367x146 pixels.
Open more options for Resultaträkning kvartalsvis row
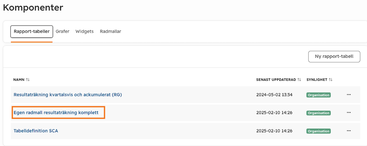tap(349, 95)
